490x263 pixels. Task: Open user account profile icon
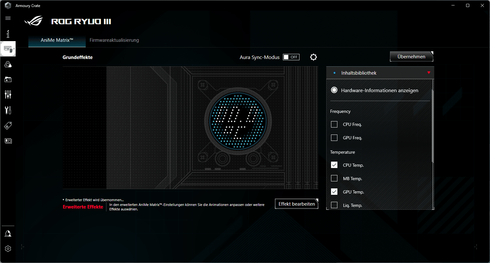[x=8, y=234]
